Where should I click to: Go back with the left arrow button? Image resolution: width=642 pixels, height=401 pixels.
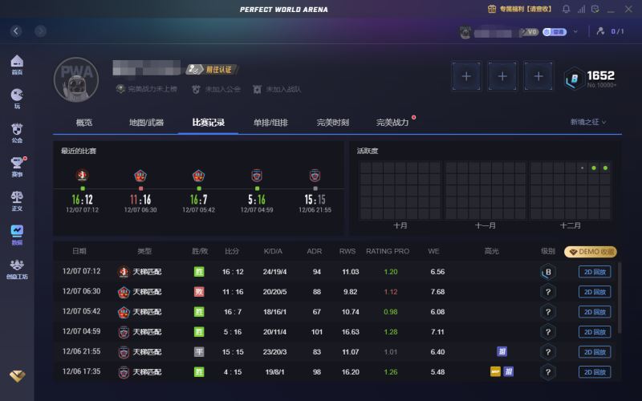[x=16, y=31]
